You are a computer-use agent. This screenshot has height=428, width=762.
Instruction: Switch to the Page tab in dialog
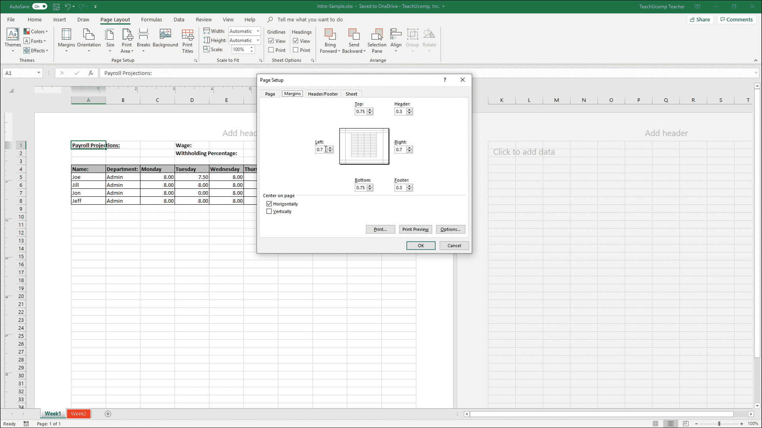pos(270,94)
